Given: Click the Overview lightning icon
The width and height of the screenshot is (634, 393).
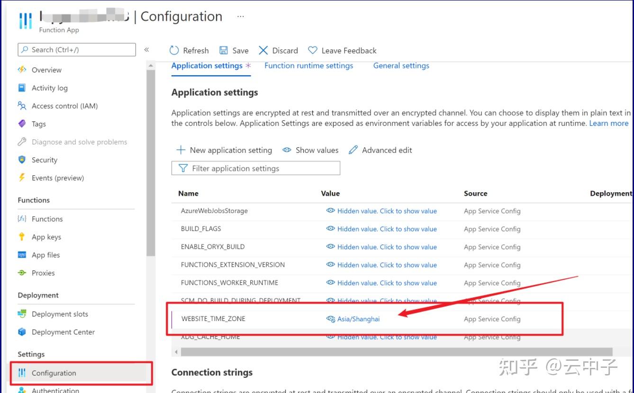Looking at the screenshot, I should [x=22, y=70].
